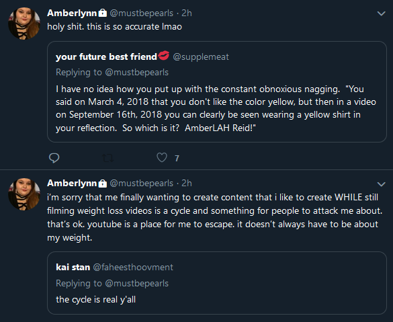Image resolution: width=393 pixels, height=322 pixels.
Task: Click the padlock icon beside first Amberlynn name
Action: point(102,13)
